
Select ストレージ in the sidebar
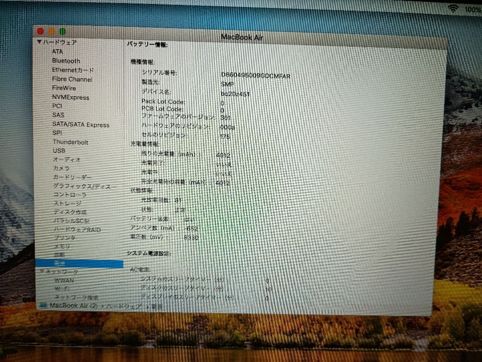click(68, 203)
